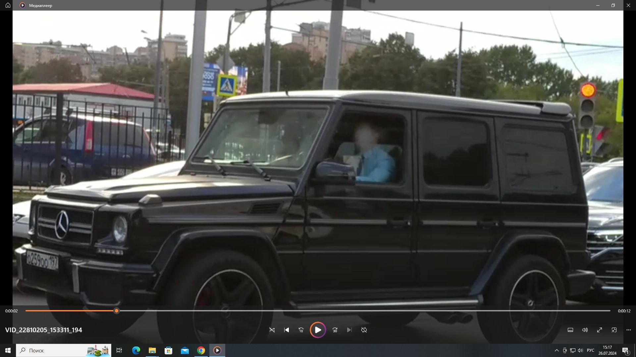Image resolution: width=636 pixels, height=357 pixels.
Task: Switch the РУС keyboard language
Action: pyautogui.click(x=590, y=350)
